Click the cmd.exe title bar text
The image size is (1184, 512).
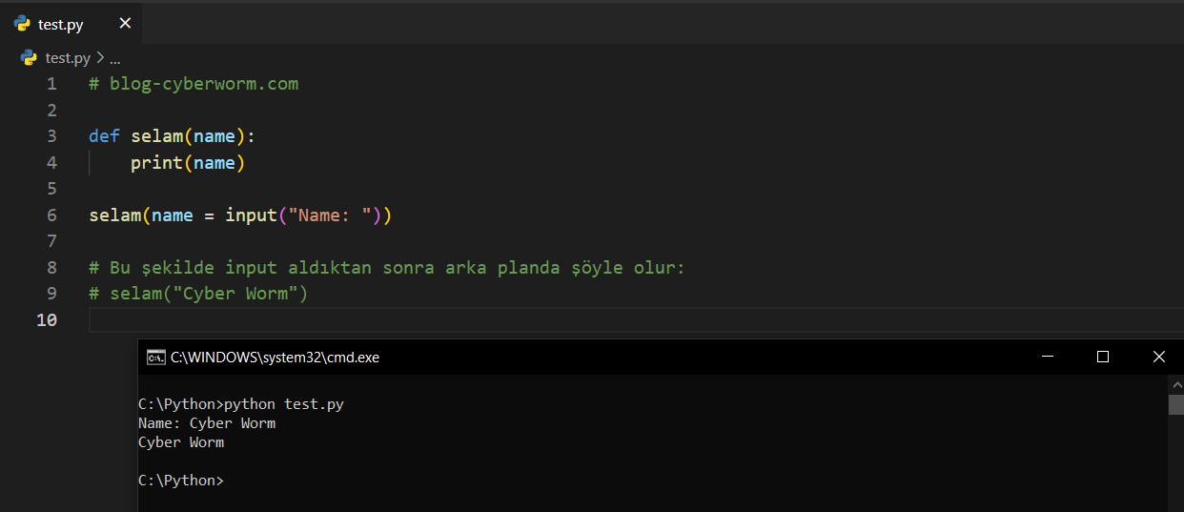click(275, 358)
